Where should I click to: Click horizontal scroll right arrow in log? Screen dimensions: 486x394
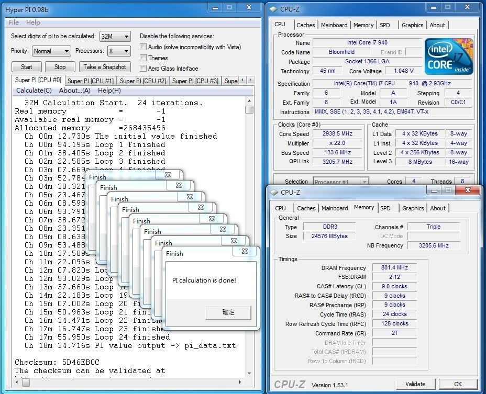point(240,382)
